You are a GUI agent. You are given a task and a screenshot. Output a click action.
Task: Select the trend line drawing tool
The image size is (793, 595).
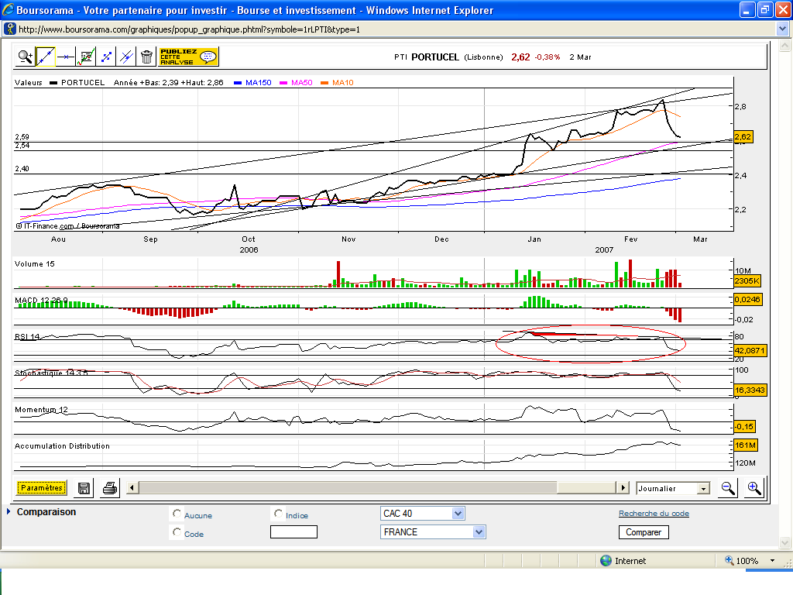click(46, 57)
